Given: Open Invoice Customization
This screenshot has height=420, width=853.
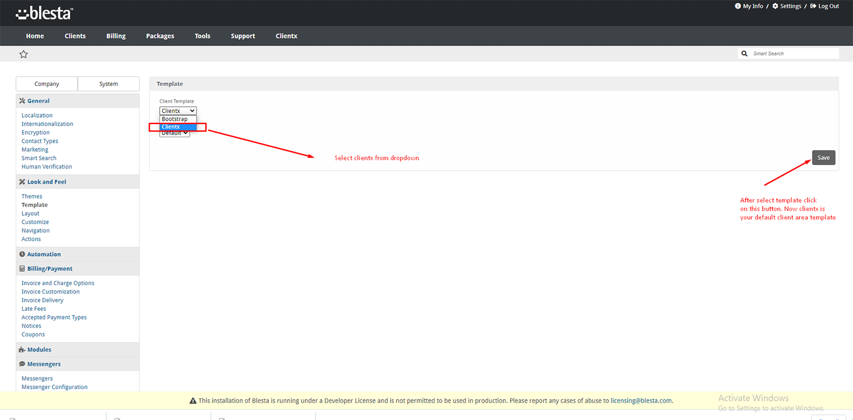Looking at the screenshot, I should (x=51, y=292).
